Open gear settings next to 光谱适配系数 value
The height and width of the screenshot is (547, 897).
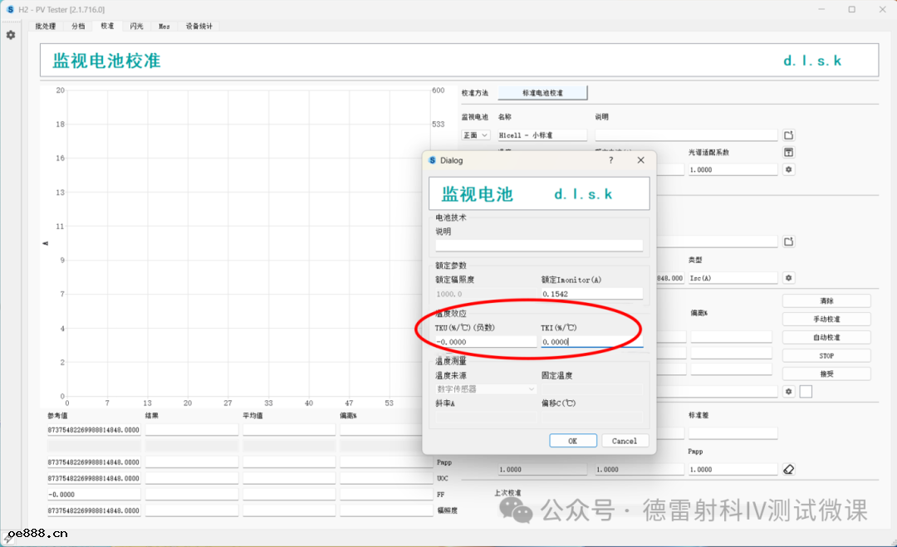coord(789,169)
